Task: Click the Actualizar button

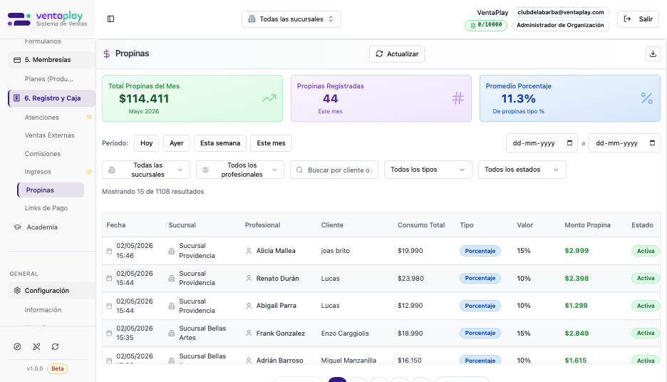Action: coord(397,54)
